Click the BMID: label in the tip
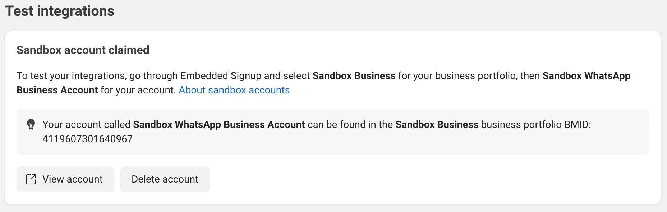Image resolution: width=667 pixels, height=212 pixels. click(x=577, y=124)
